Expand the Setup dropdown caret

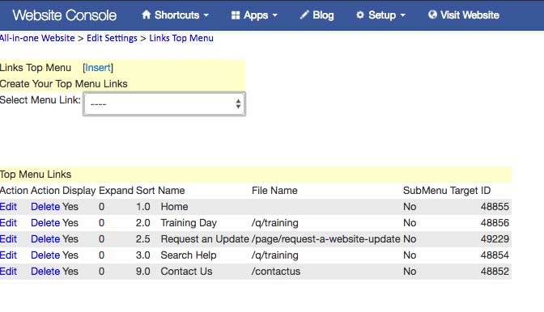(x=403, y=15)
